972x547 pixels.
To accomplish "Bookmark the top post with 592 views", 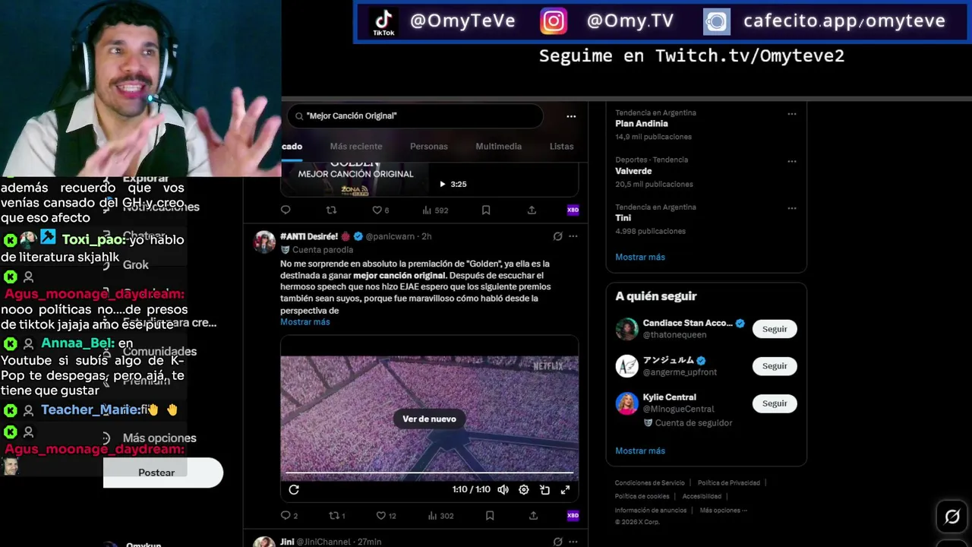I will (x=486, y=210).
